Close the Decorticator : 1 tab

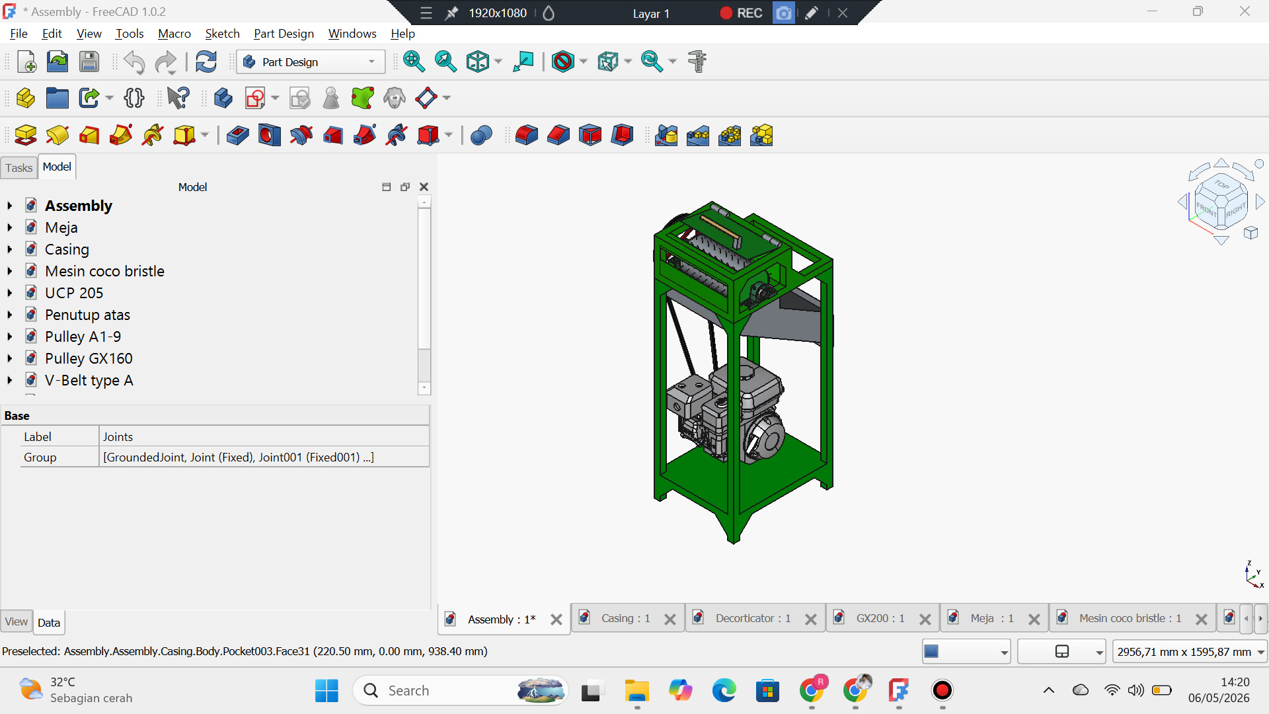pyautogui.click(x=810, y=619)
